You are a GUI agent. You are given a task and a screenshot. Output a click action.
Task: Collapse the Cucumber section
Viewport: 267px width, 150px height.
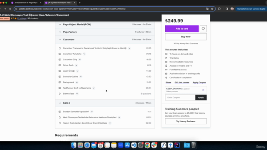point(105,40)
